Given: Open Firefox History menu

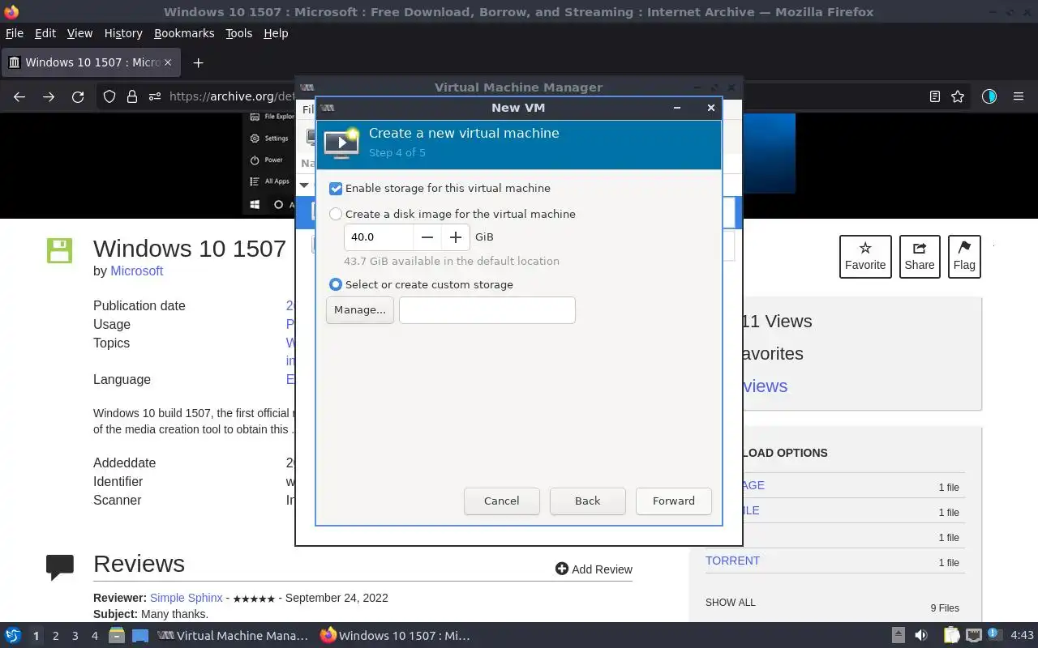Looking at the screenshot, I should pos(123,33).
